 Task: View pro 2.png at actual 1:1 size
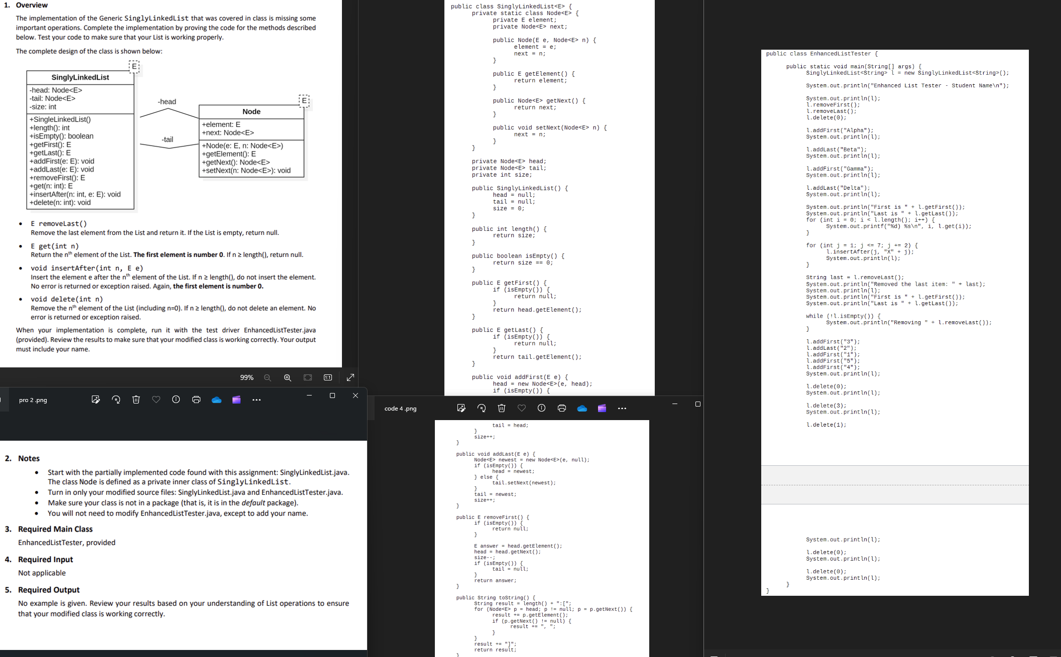(x=327, y=377)
